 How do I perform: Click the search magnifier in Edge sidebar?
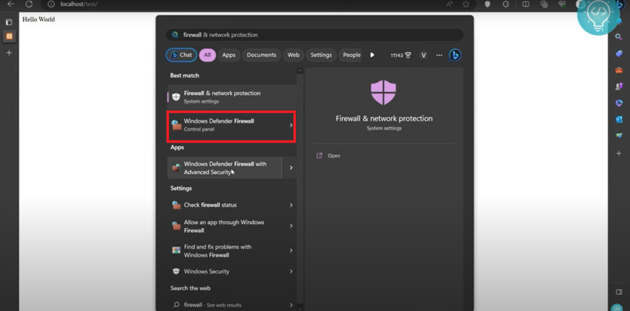[x=619, y=37]
